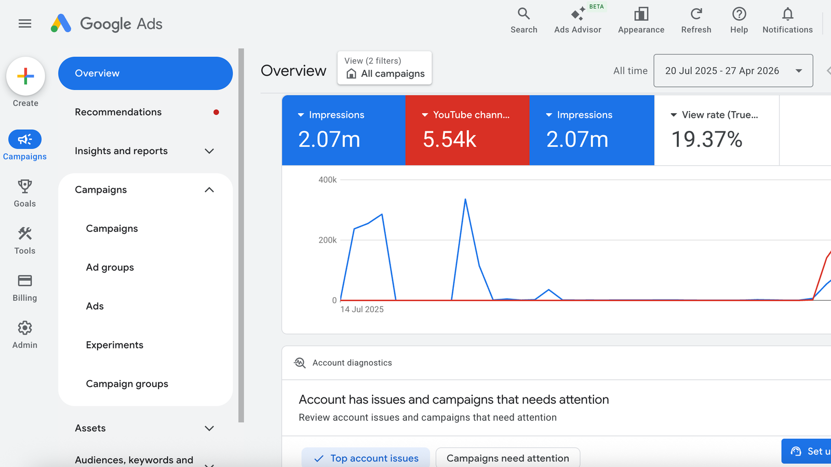831x467 pixels.
Task: Open the date range dropdown
Action: tap(733, 71)
